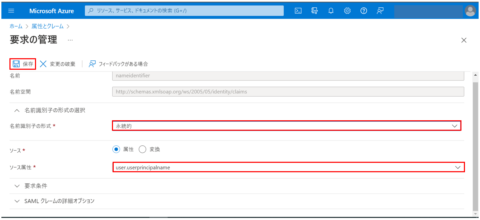The height and width of the screenshot is (220, 480).
Task: Collapse the 名前識別子の形式の選択 section
Action: click(x=50, y=110)
